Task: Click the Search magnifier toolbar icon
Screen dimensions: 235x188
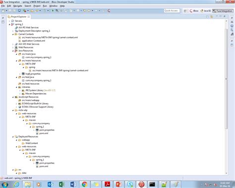Action: tap(57, 11)
